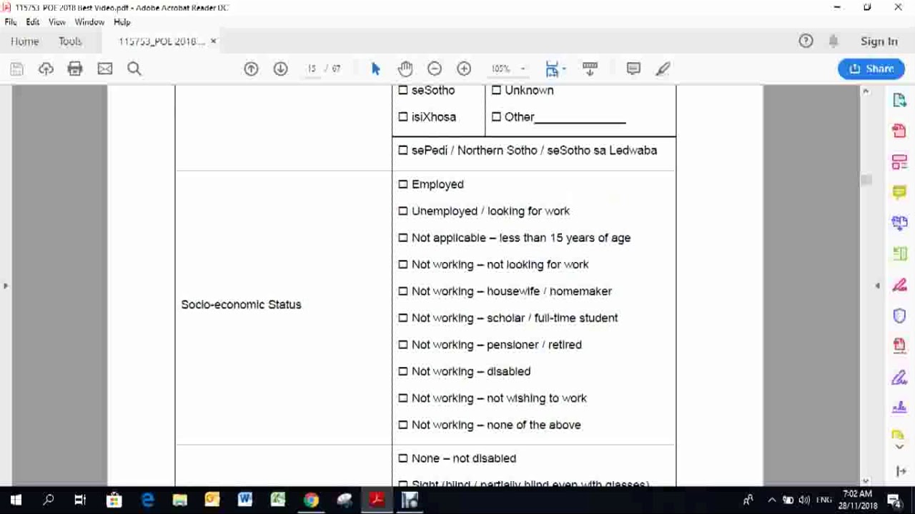Viewport: 915px width, 514px height.
Task: Check Not working – not looking for work
Action: [403, 264]
